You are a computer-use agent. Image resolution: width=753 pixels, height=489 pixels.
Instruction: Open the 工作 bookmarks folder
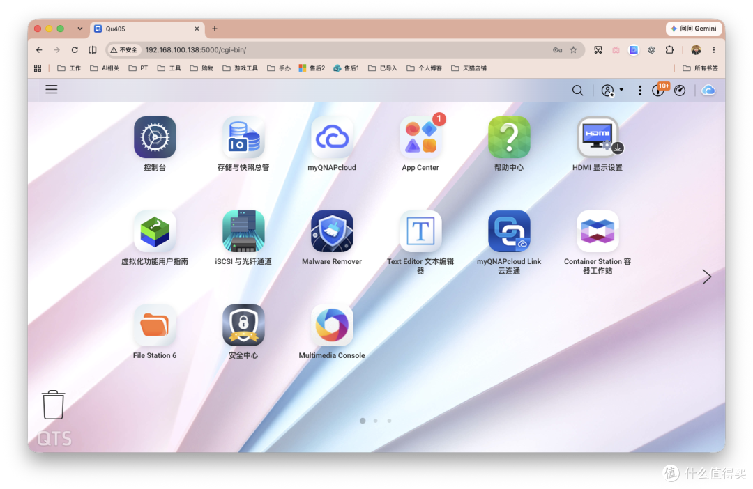pos(68,68)
